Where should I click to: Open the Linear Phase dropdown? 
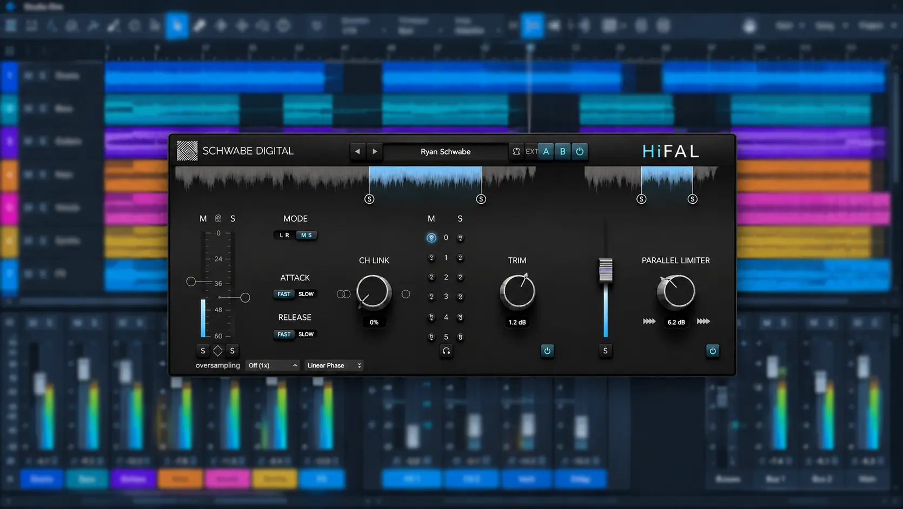tap(334, 365)
